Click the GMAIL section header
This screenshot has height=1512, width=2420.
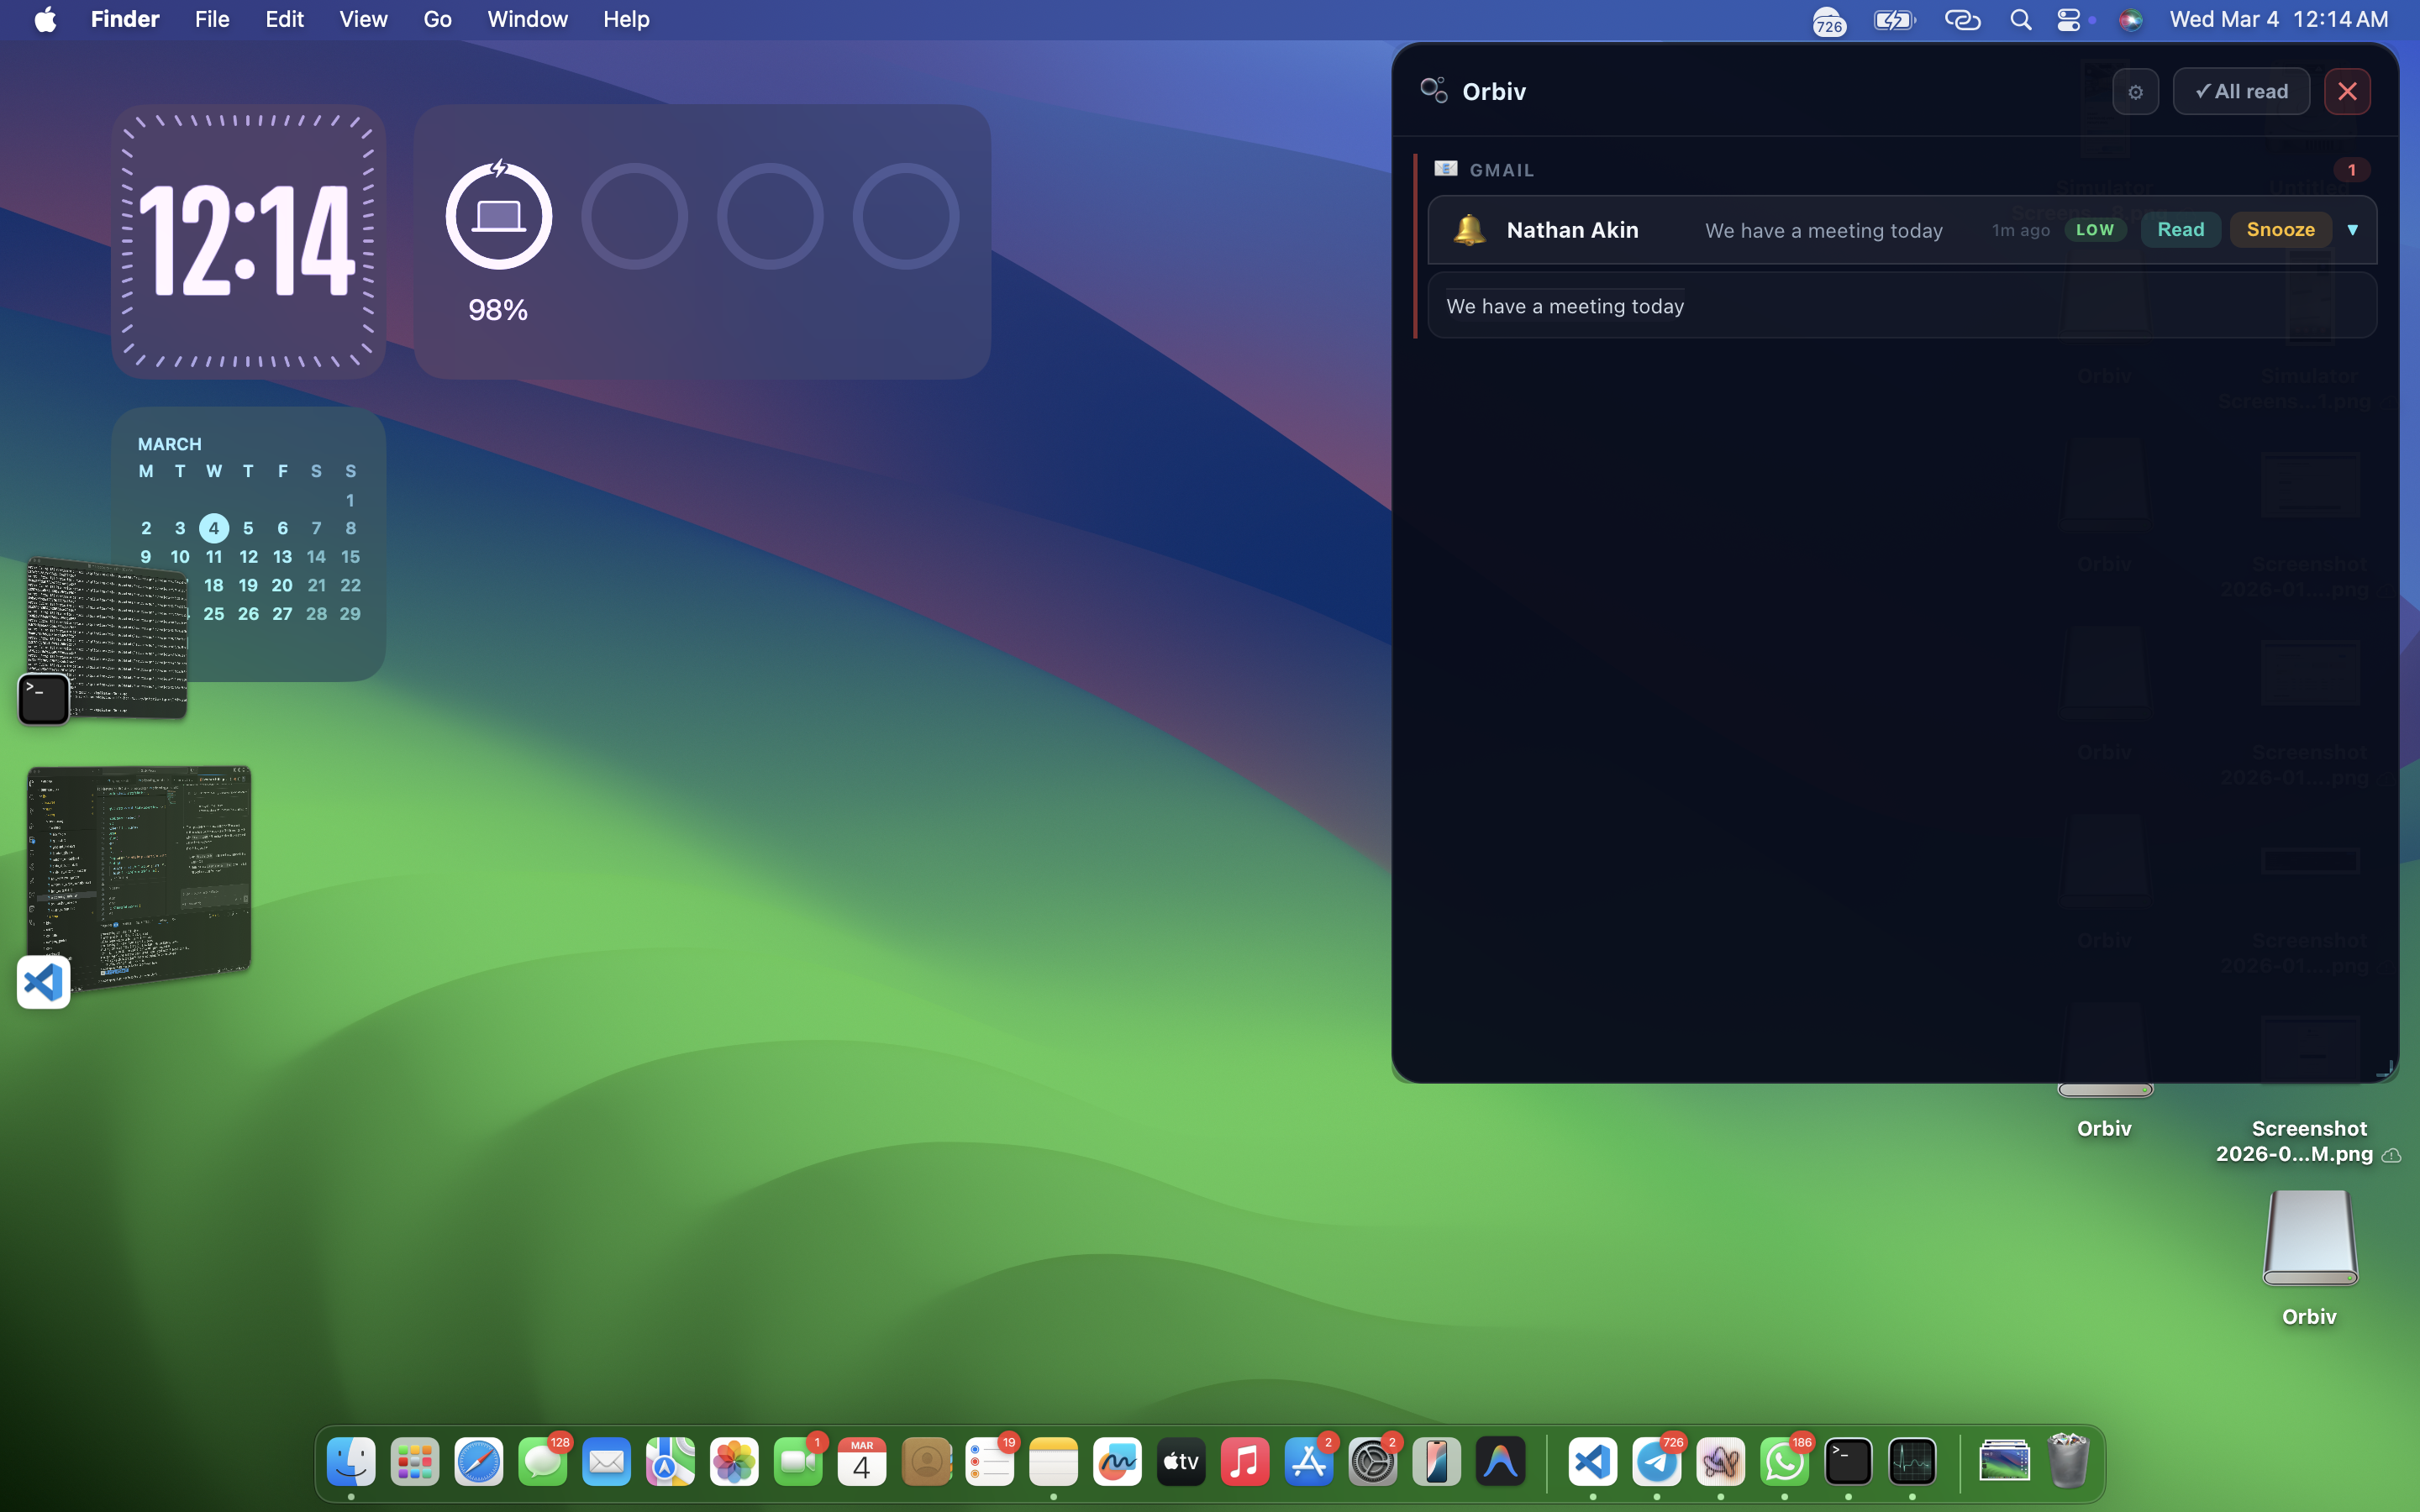[1501, 170]
